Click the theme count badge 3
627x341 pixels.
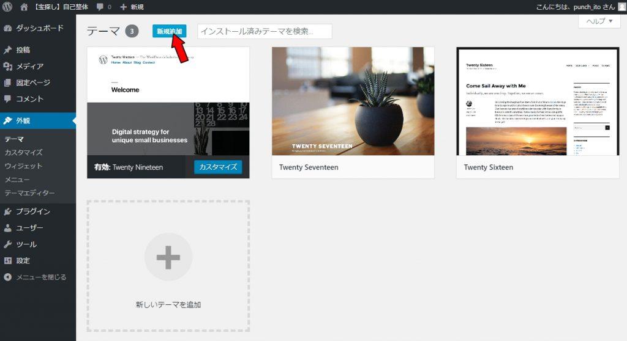point(132,31)
